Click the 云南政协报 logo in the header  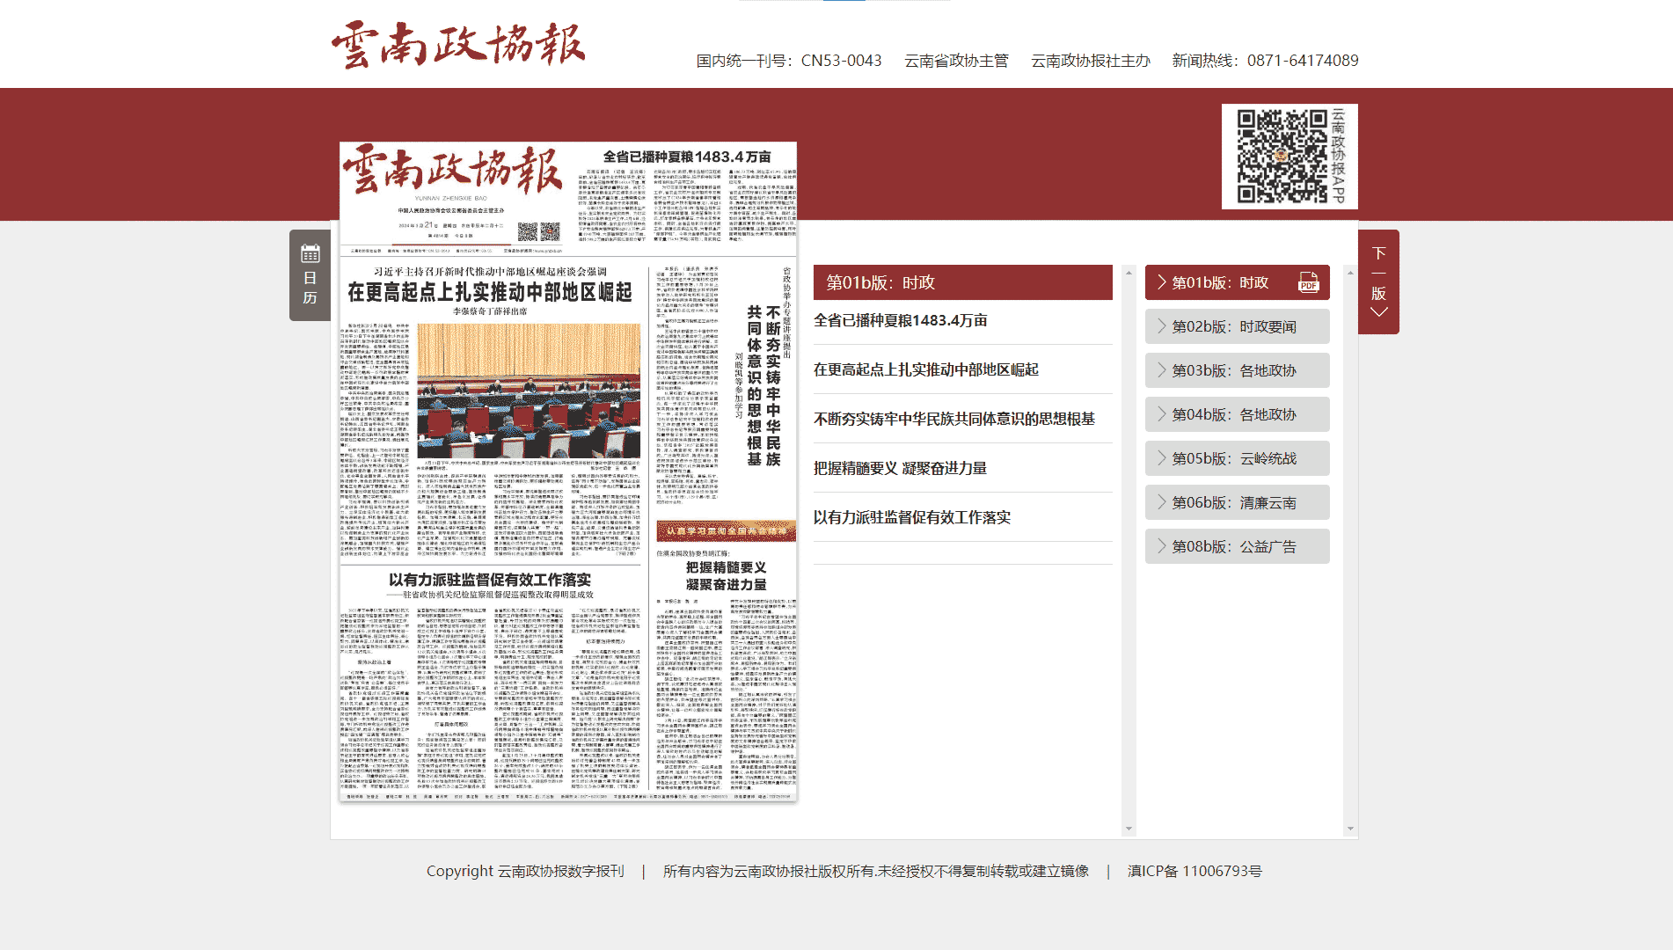point(458,44)
